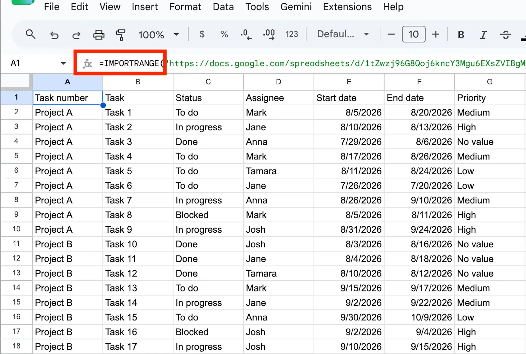
Task: Click the font size field showing 10
Action: coord(413,34)
